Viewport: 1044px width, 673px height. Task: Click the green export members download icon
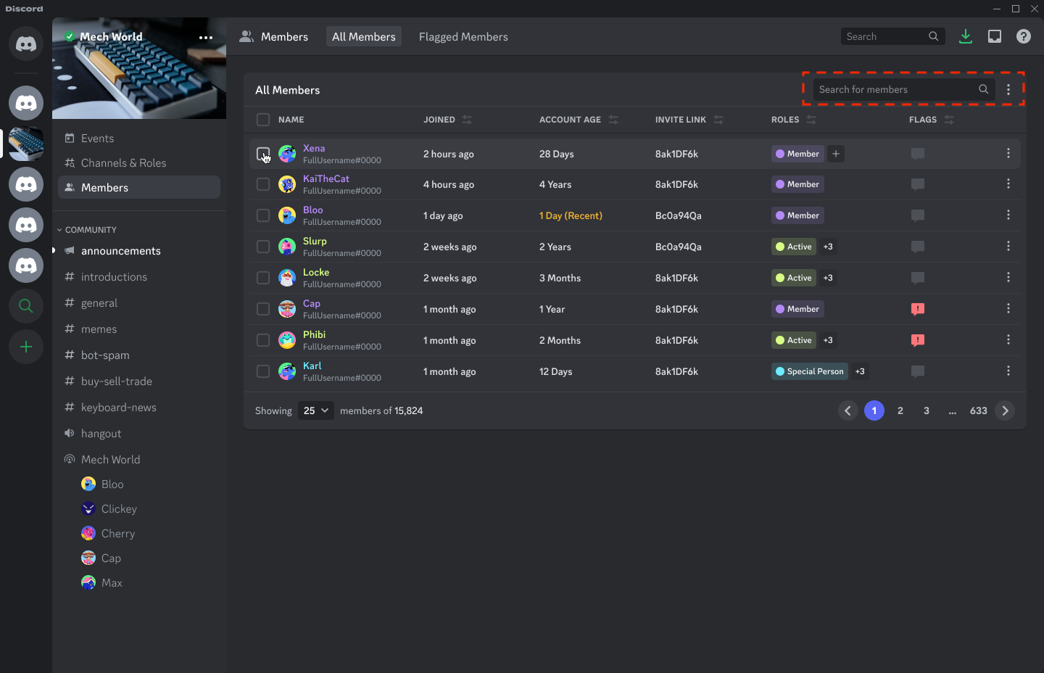point(966,36)
